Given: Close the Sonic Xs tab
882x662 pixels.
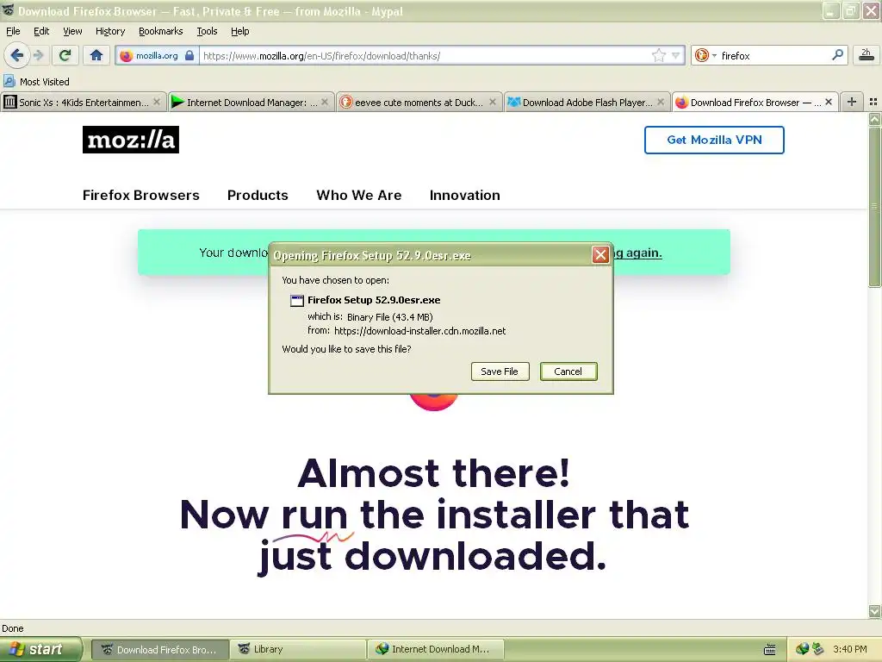Looking at the screenshot, I should click(x=157, y=102).
